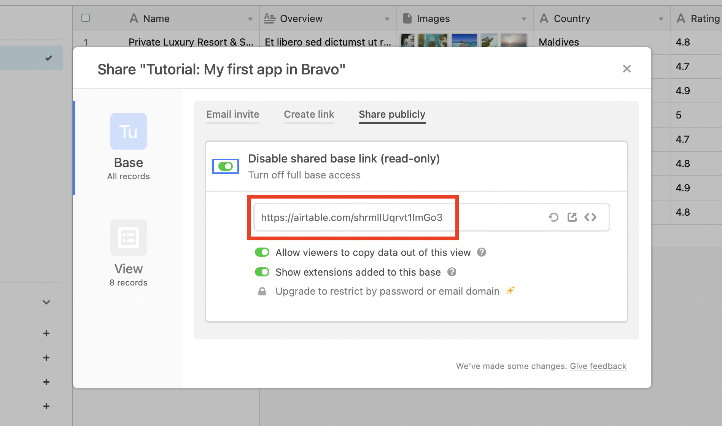Click help icon beside show extensions option
The height and width of the screenshot is (426, 722).
pos(452,272)
